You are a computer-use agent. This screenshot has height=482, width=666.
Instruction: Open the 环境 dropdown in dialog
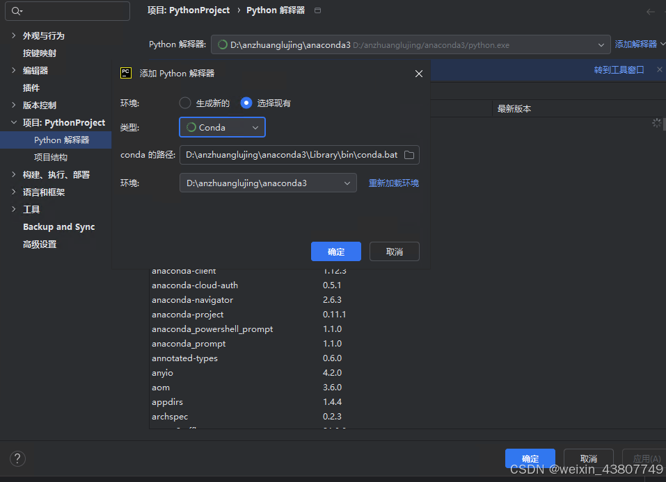268,183
